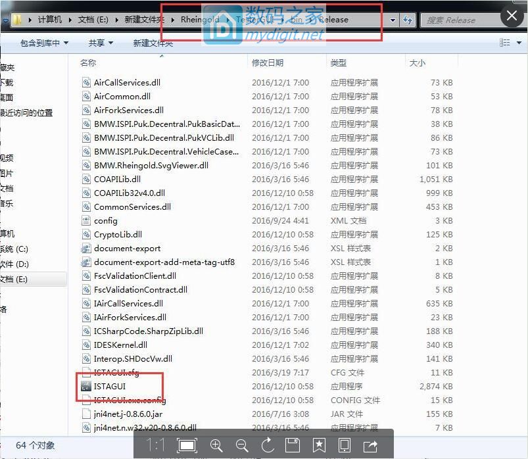Click the ISTAGUI application icon

click(x=86, y=386)
